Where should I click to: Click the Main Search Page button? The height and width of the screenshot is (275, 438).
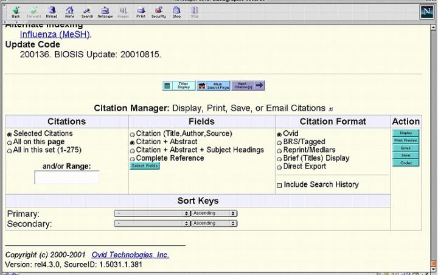(214, 86)
